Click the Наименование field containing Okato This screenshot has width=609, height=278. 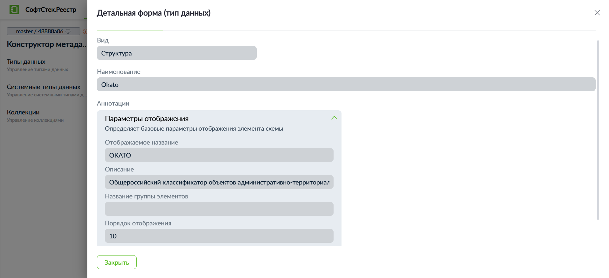(x=346, y=84)
